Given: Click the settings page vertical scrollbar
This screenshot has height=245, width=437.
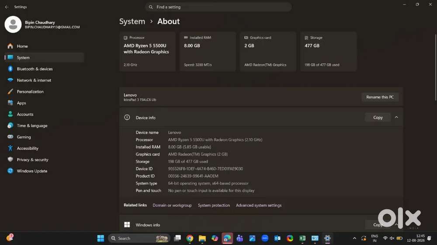Looking at the screenshot, I should pyautogui.click(x=435, y=67).
